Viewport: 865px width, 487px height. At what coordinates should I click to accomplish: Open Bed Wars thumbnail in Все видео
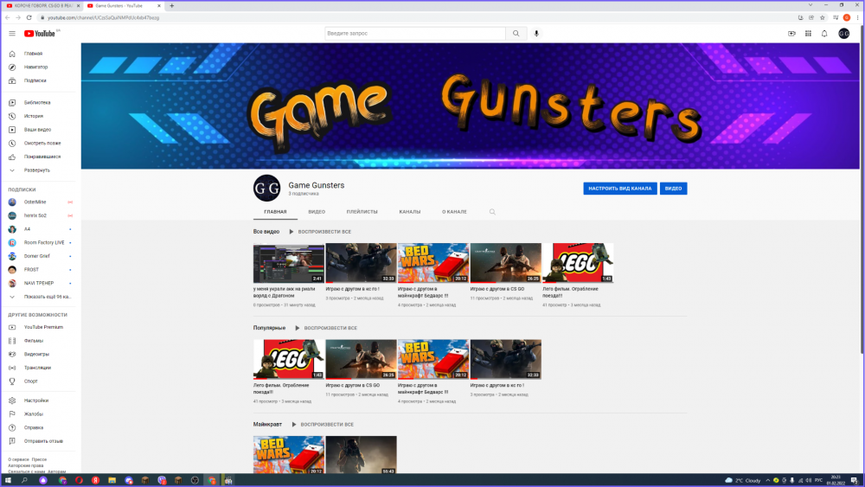coord(433,263)
